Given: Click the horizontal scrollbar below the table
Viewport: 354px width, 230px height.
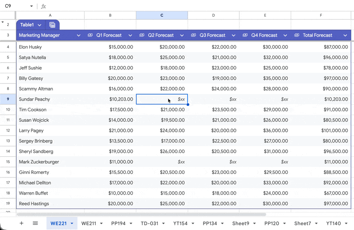Looking at the screenshot, I should point(142,214).
